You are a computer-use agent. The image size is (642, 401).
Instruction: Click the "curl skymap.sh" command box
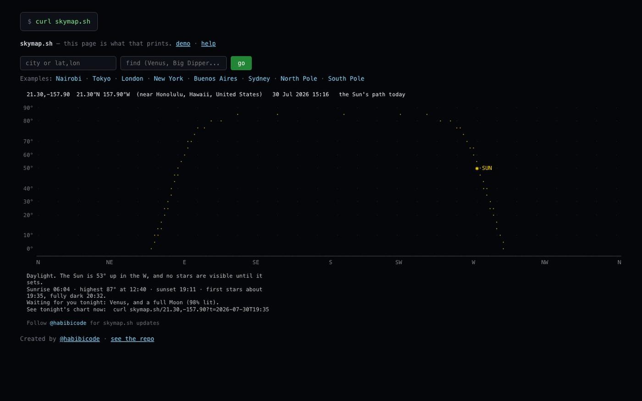pyautogui.click(x=59, y=22)
